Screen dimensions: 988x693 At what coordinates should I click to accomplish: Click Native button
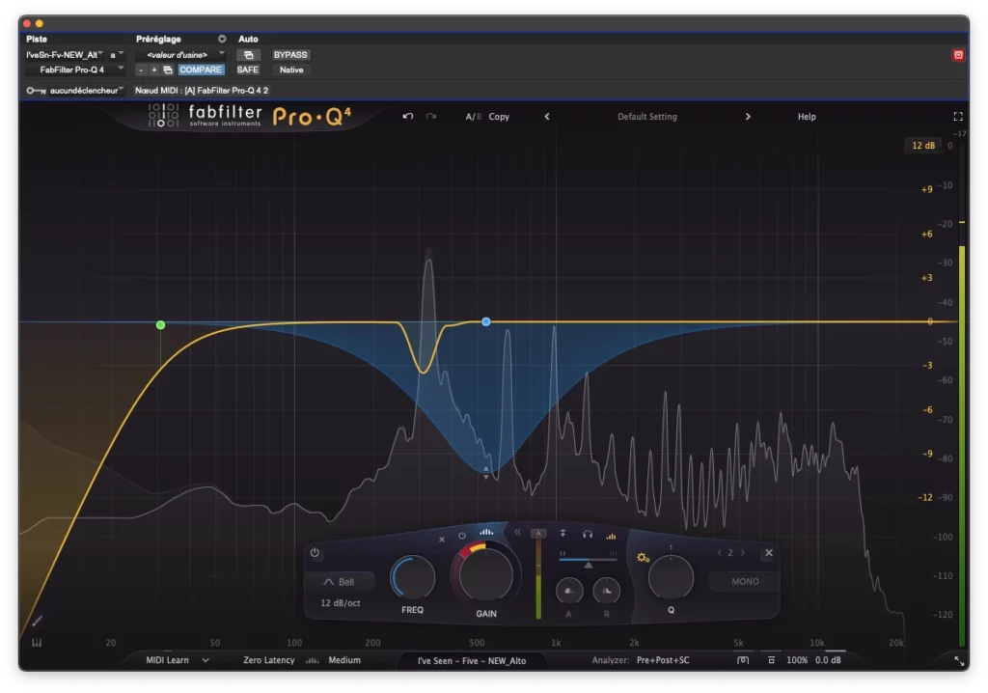[291, 70]
